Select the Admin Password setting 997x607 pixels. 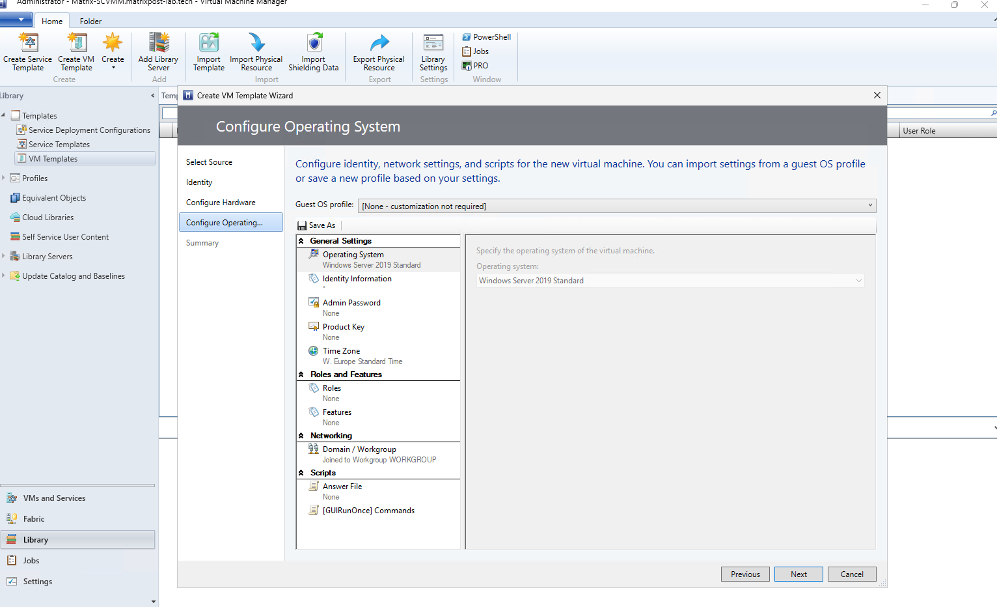click(379, 307)
